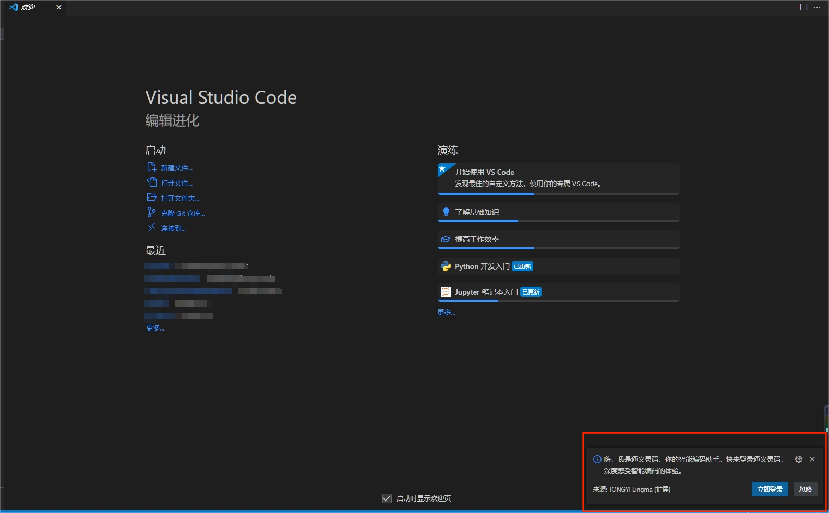Open the 开始使用 VS Code walkthrough card
This screenshot has height=513, width=829.
(x=558, y=179)
